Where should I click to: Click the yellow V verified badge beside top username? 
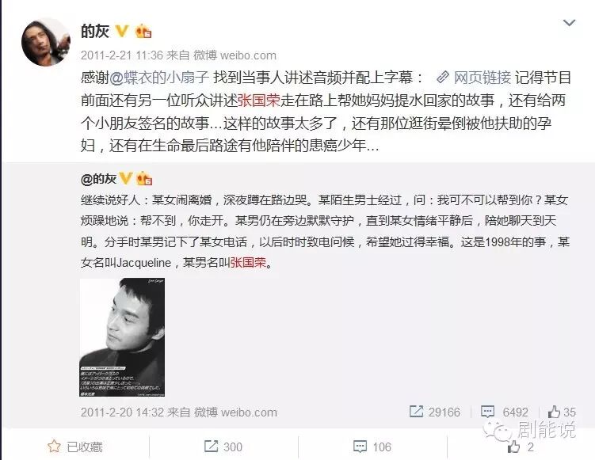121,31
